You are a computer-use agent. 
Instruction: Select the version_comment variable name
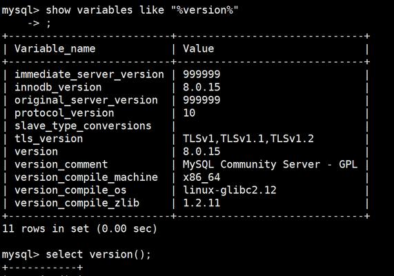click(61, 165)
